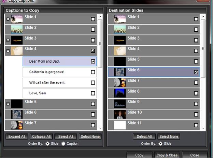Screen dimensions: 213x158
Task: Click Slide 5 label in Destination Slides
Action: [x=133, y=59]
